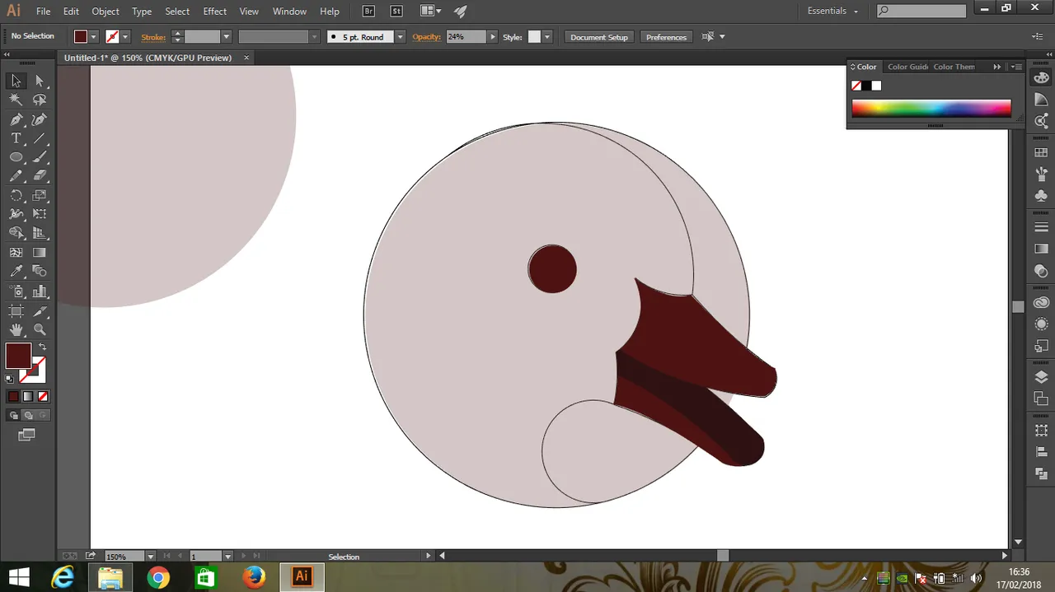The width and height of the screenshot is (1055, 592).
Task: Select the Zoom magnifier tool
Action: pos(40,329)
